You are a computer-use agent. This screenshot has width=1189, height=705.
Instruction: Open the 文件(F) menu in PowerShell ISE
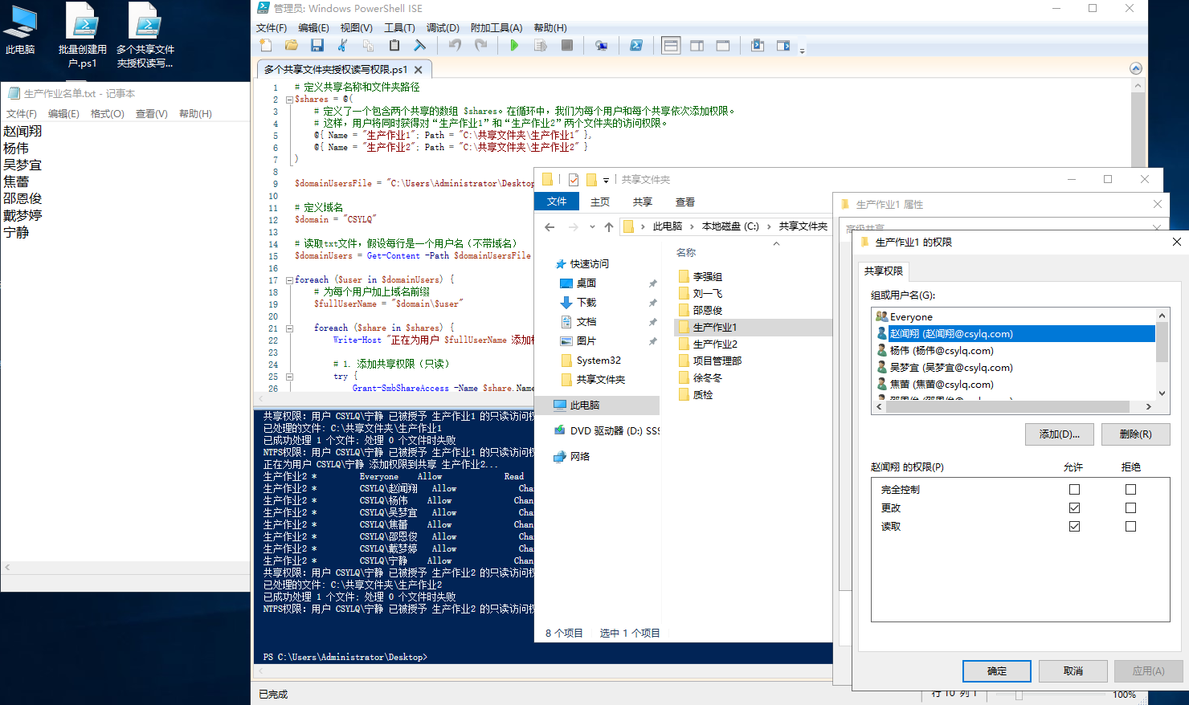pyautogui.click(x=272, y=27)
